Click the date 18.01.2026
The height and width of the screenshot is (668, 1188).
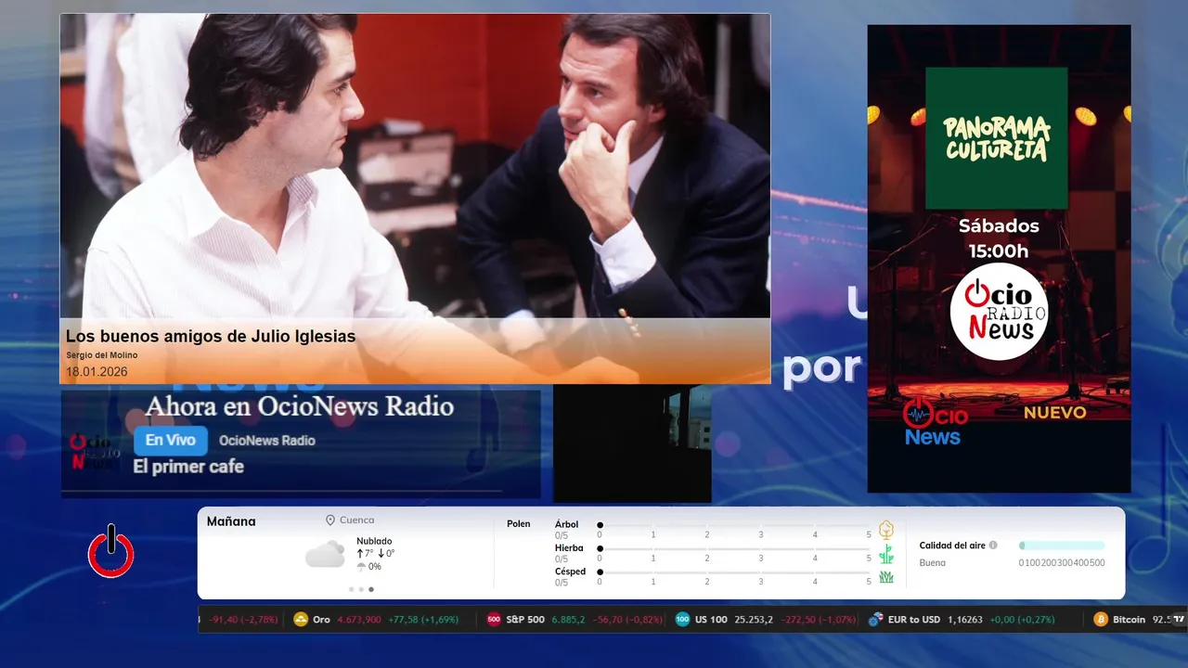pos(97,372)
